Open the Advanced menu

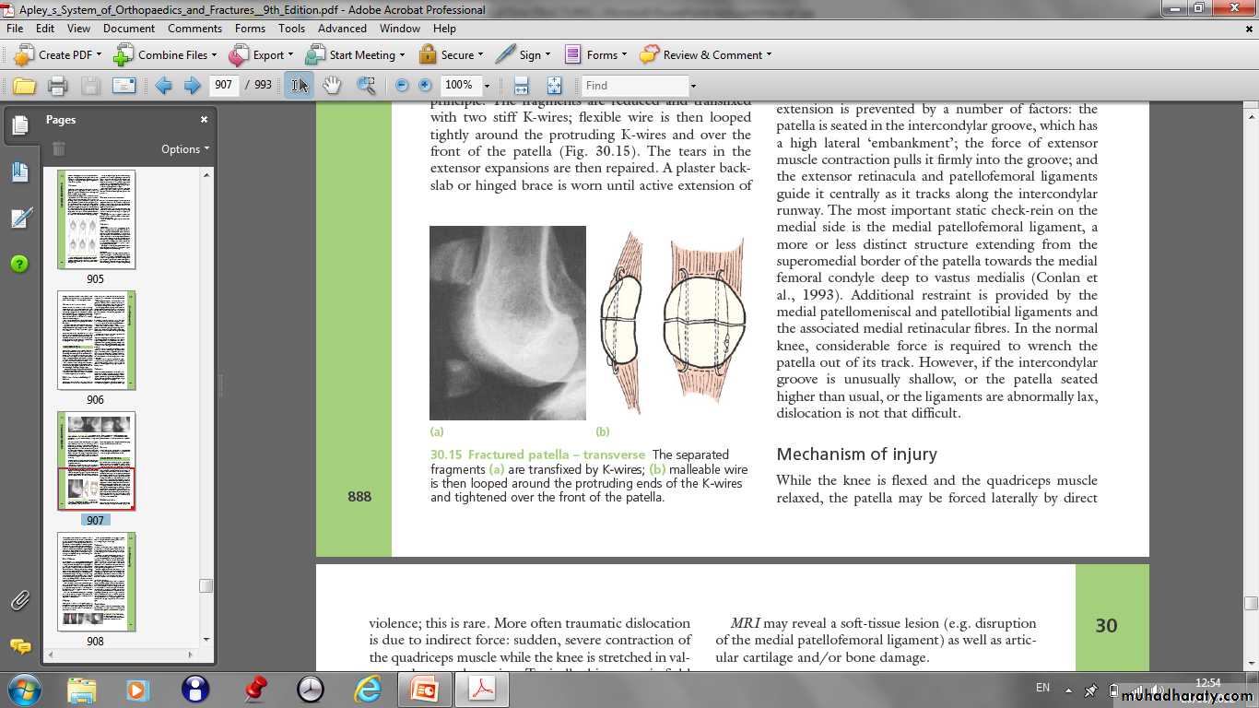pos(342,29)
